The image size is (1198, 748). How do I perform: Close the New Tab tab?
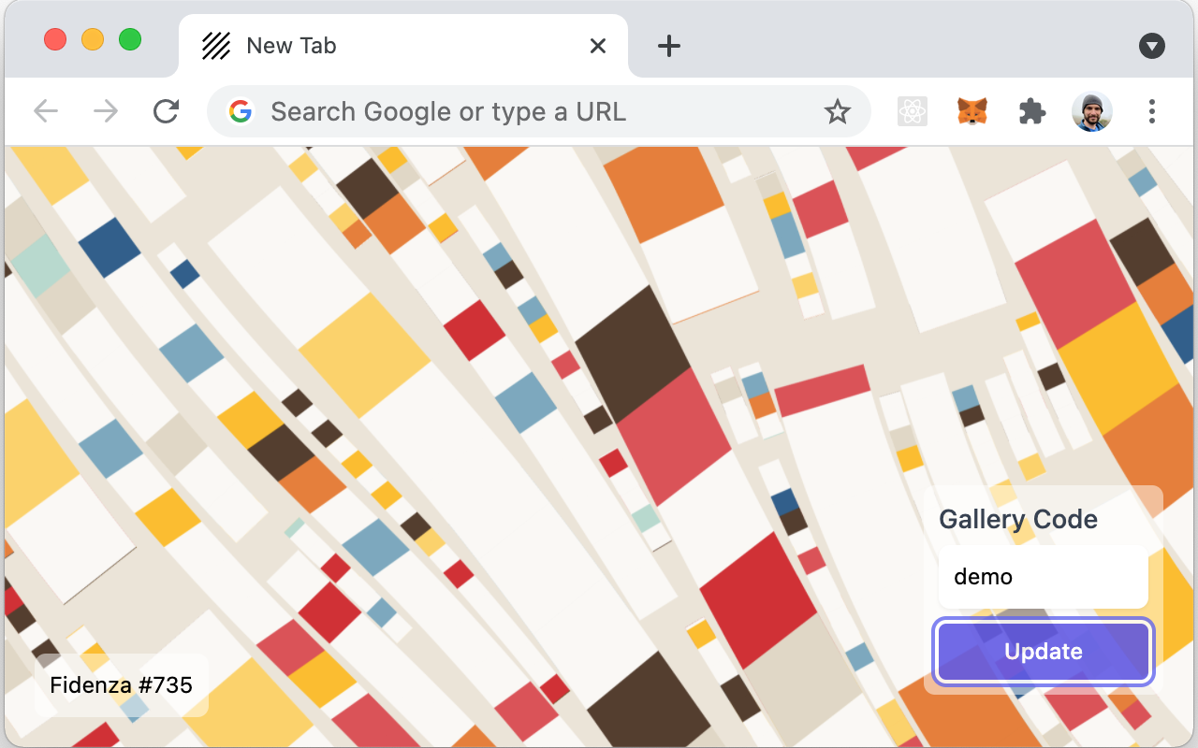click(x=598, y=46)
